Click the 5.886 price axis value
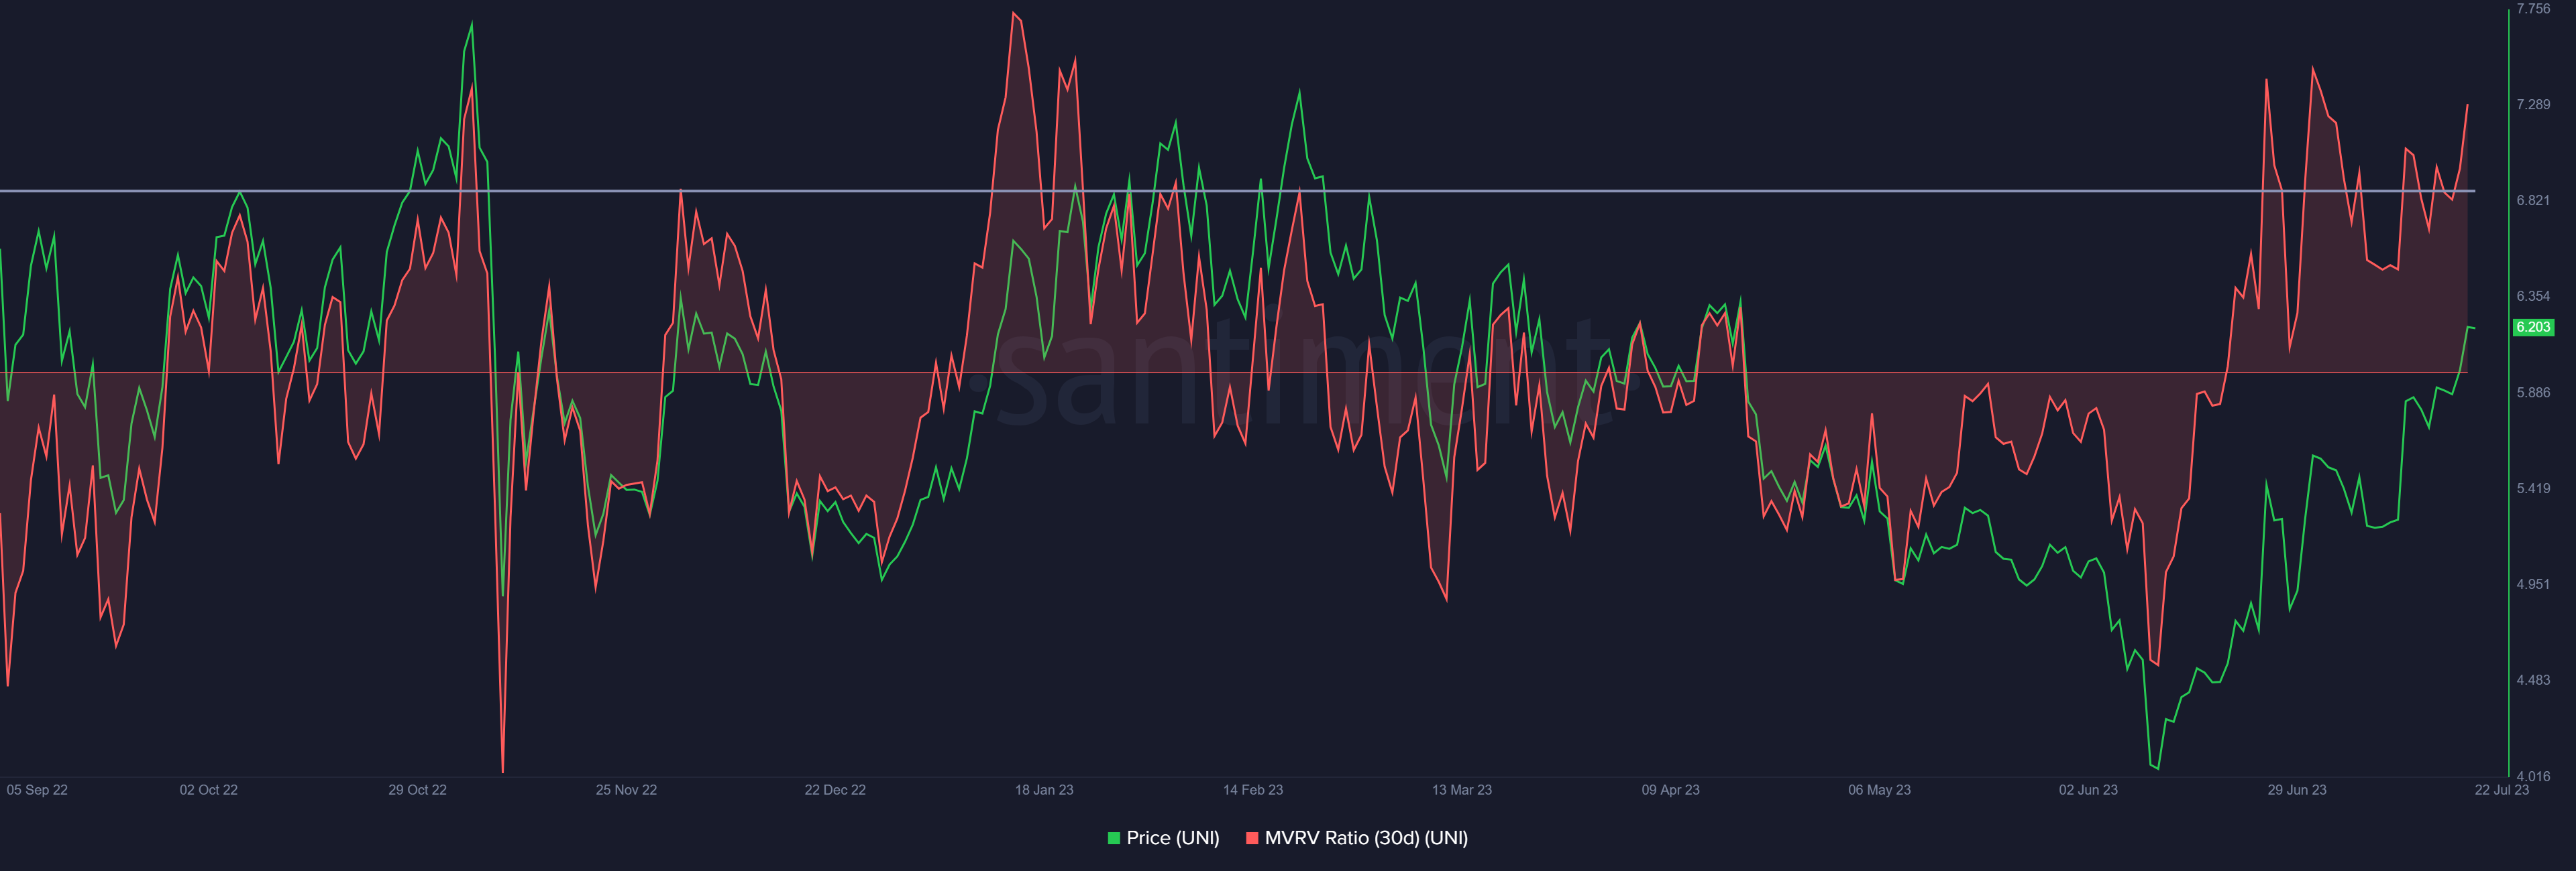The image size is (2576, 871). (2533, 393)
